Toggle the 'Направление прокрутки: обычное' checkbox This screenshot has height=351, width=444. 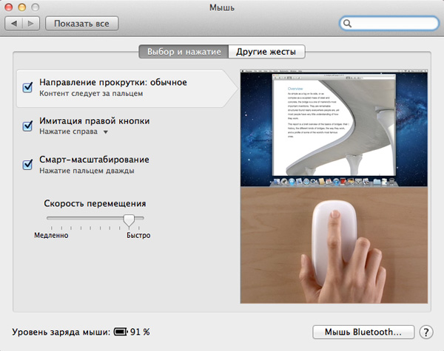point(28,88)
